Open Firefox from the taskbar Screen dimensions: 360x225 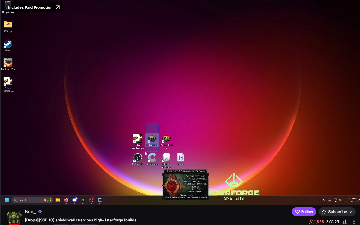(x=66, y=200)
